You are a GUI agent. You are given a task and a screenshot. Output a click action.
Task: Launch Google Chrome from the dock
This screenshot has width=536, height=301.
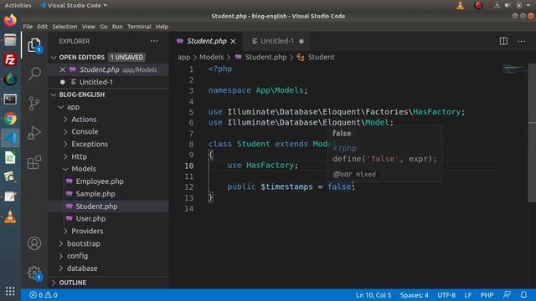click(x=10, y=119)
